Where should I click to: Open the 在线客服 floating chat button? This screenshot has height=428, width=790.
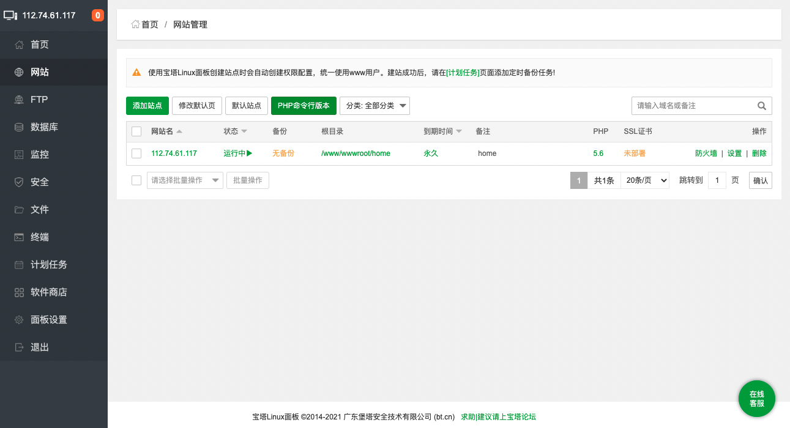(x=757, y=399)
